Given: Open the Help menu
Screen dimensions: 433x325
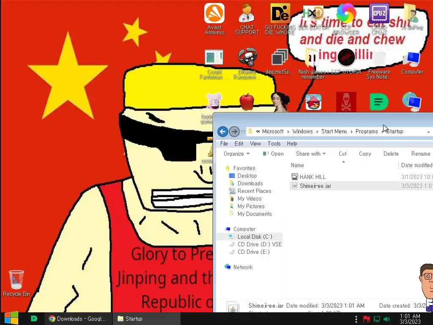Looking at the screenshot, I should coord(292,143).
